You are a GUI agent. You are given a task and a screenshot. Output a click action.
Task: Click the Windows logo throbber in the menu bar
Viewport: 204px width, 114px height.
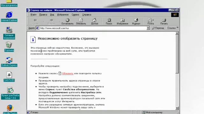point(175,15)
